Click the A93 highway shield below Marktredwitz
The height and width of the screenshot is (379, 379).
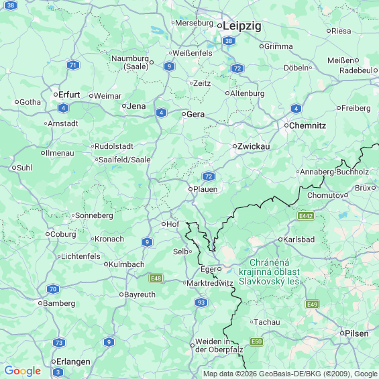pyautogui.click(x=201, y=303)
